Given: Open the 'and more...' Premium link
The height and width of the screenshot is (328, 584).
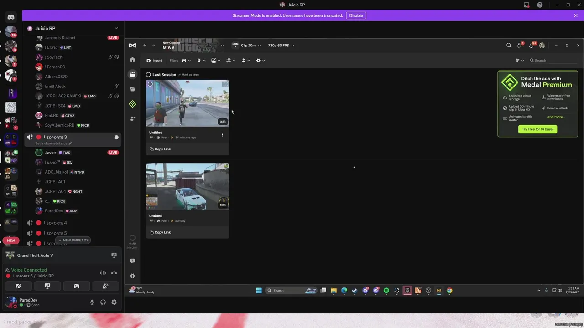Looking at the screenshot, I should coord(556,117).
